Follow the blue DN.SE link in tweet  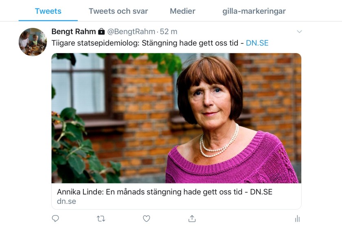(x=257, y=43)
